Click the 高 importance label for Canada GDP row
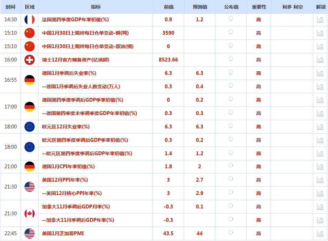The image size is (328, 241). click(x=258, y=206)
